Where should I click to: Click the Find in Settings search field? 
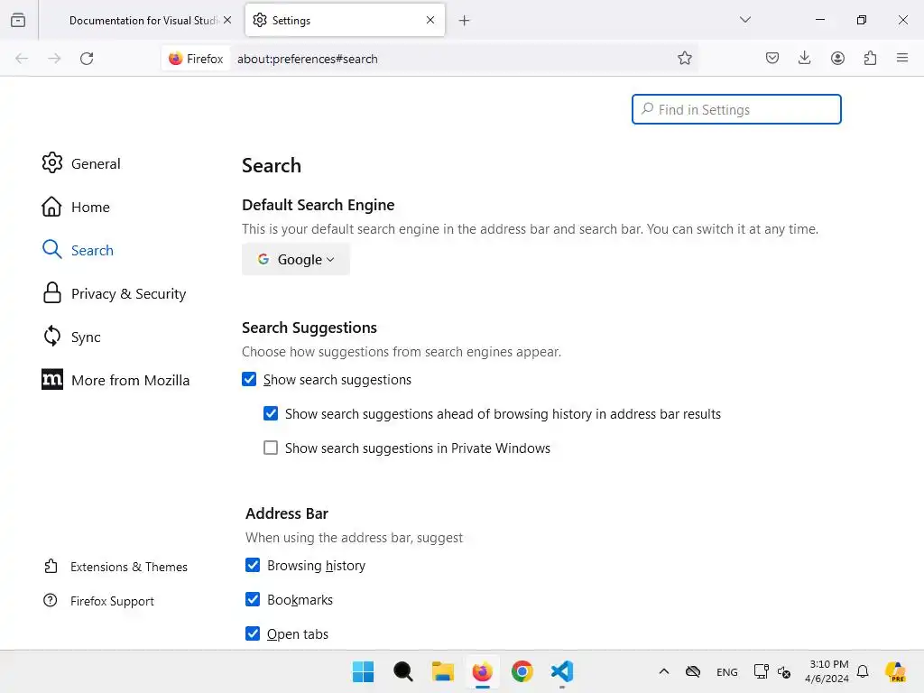pos(736,110)
